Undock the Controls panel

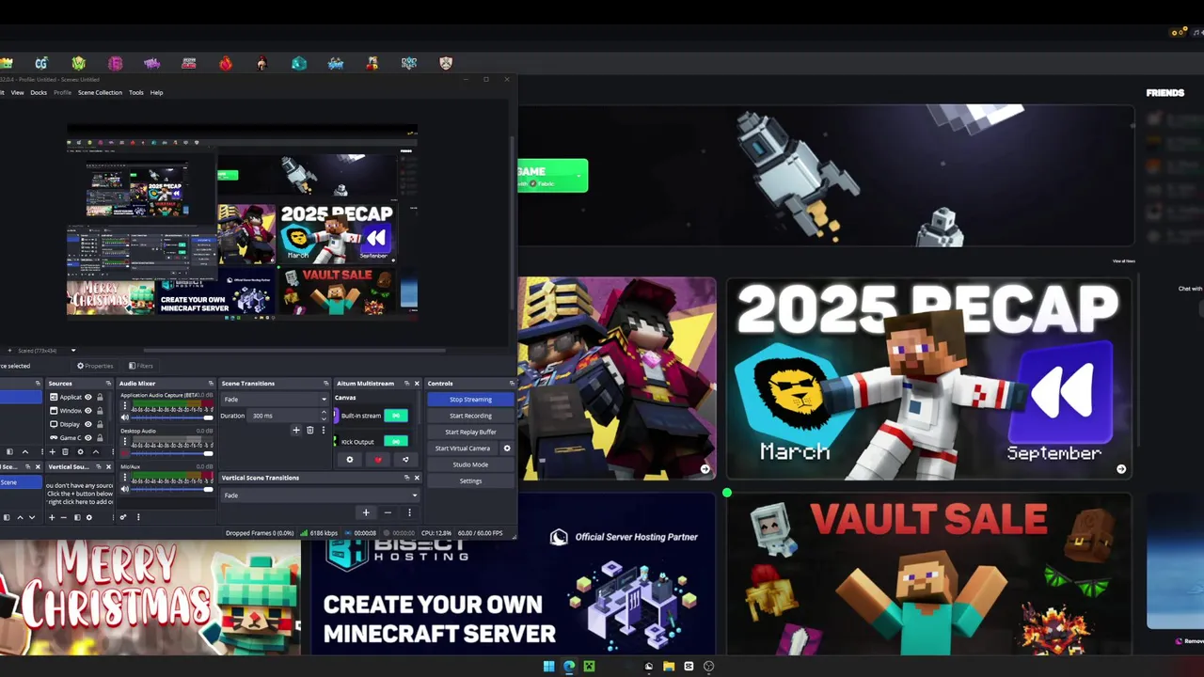tap(512, 384)
